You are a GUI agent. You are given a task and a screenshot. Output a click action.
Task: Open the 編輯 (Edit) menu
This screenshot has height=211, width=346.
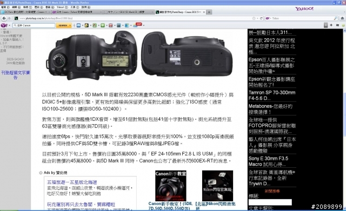click(x=16, y=7)
